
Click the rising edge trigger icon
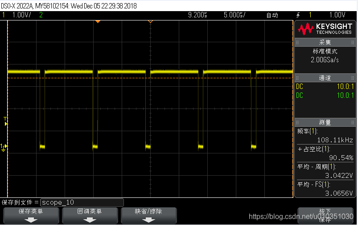click(298, 15)
